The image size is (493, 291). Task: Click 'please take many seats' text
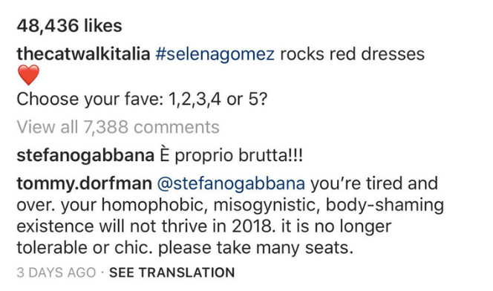pos(255,248)
